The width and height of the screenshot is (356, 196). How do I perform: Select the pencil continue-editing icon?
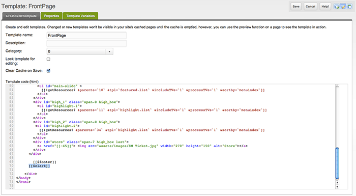tap(343, 7)
